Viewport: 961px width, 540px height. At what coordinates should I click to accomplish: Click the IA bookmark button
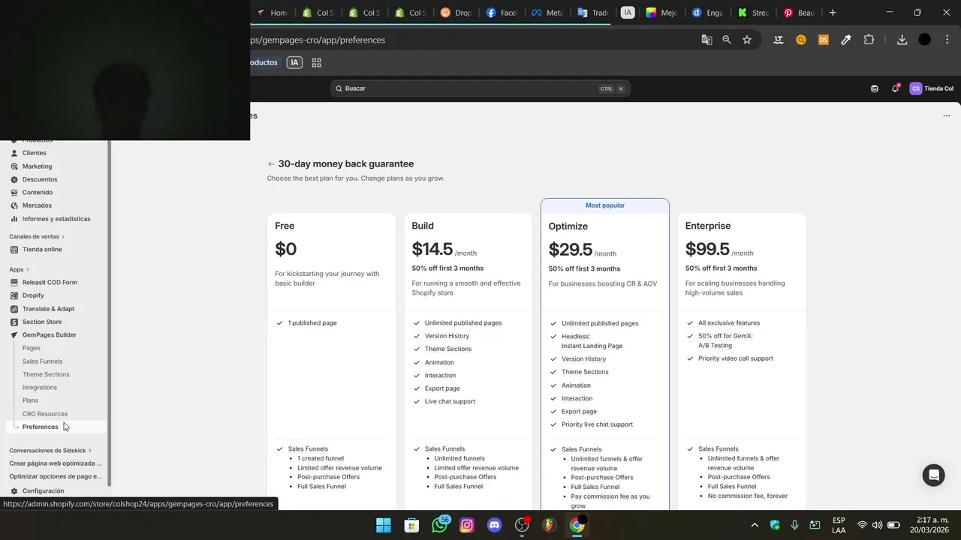[x=294, y=63]
